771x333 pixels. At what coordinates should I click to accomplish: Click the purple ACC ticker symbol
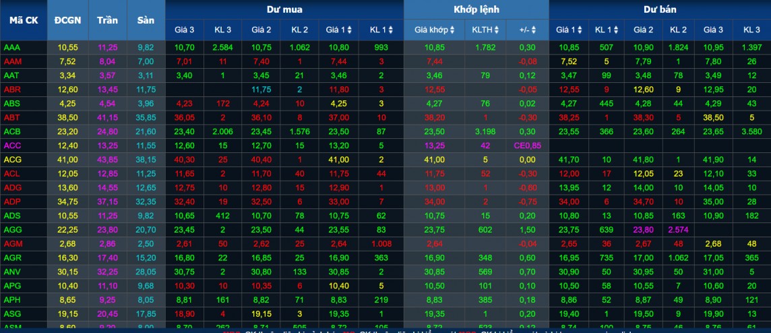pyautogui.click(x=12, y=146)
